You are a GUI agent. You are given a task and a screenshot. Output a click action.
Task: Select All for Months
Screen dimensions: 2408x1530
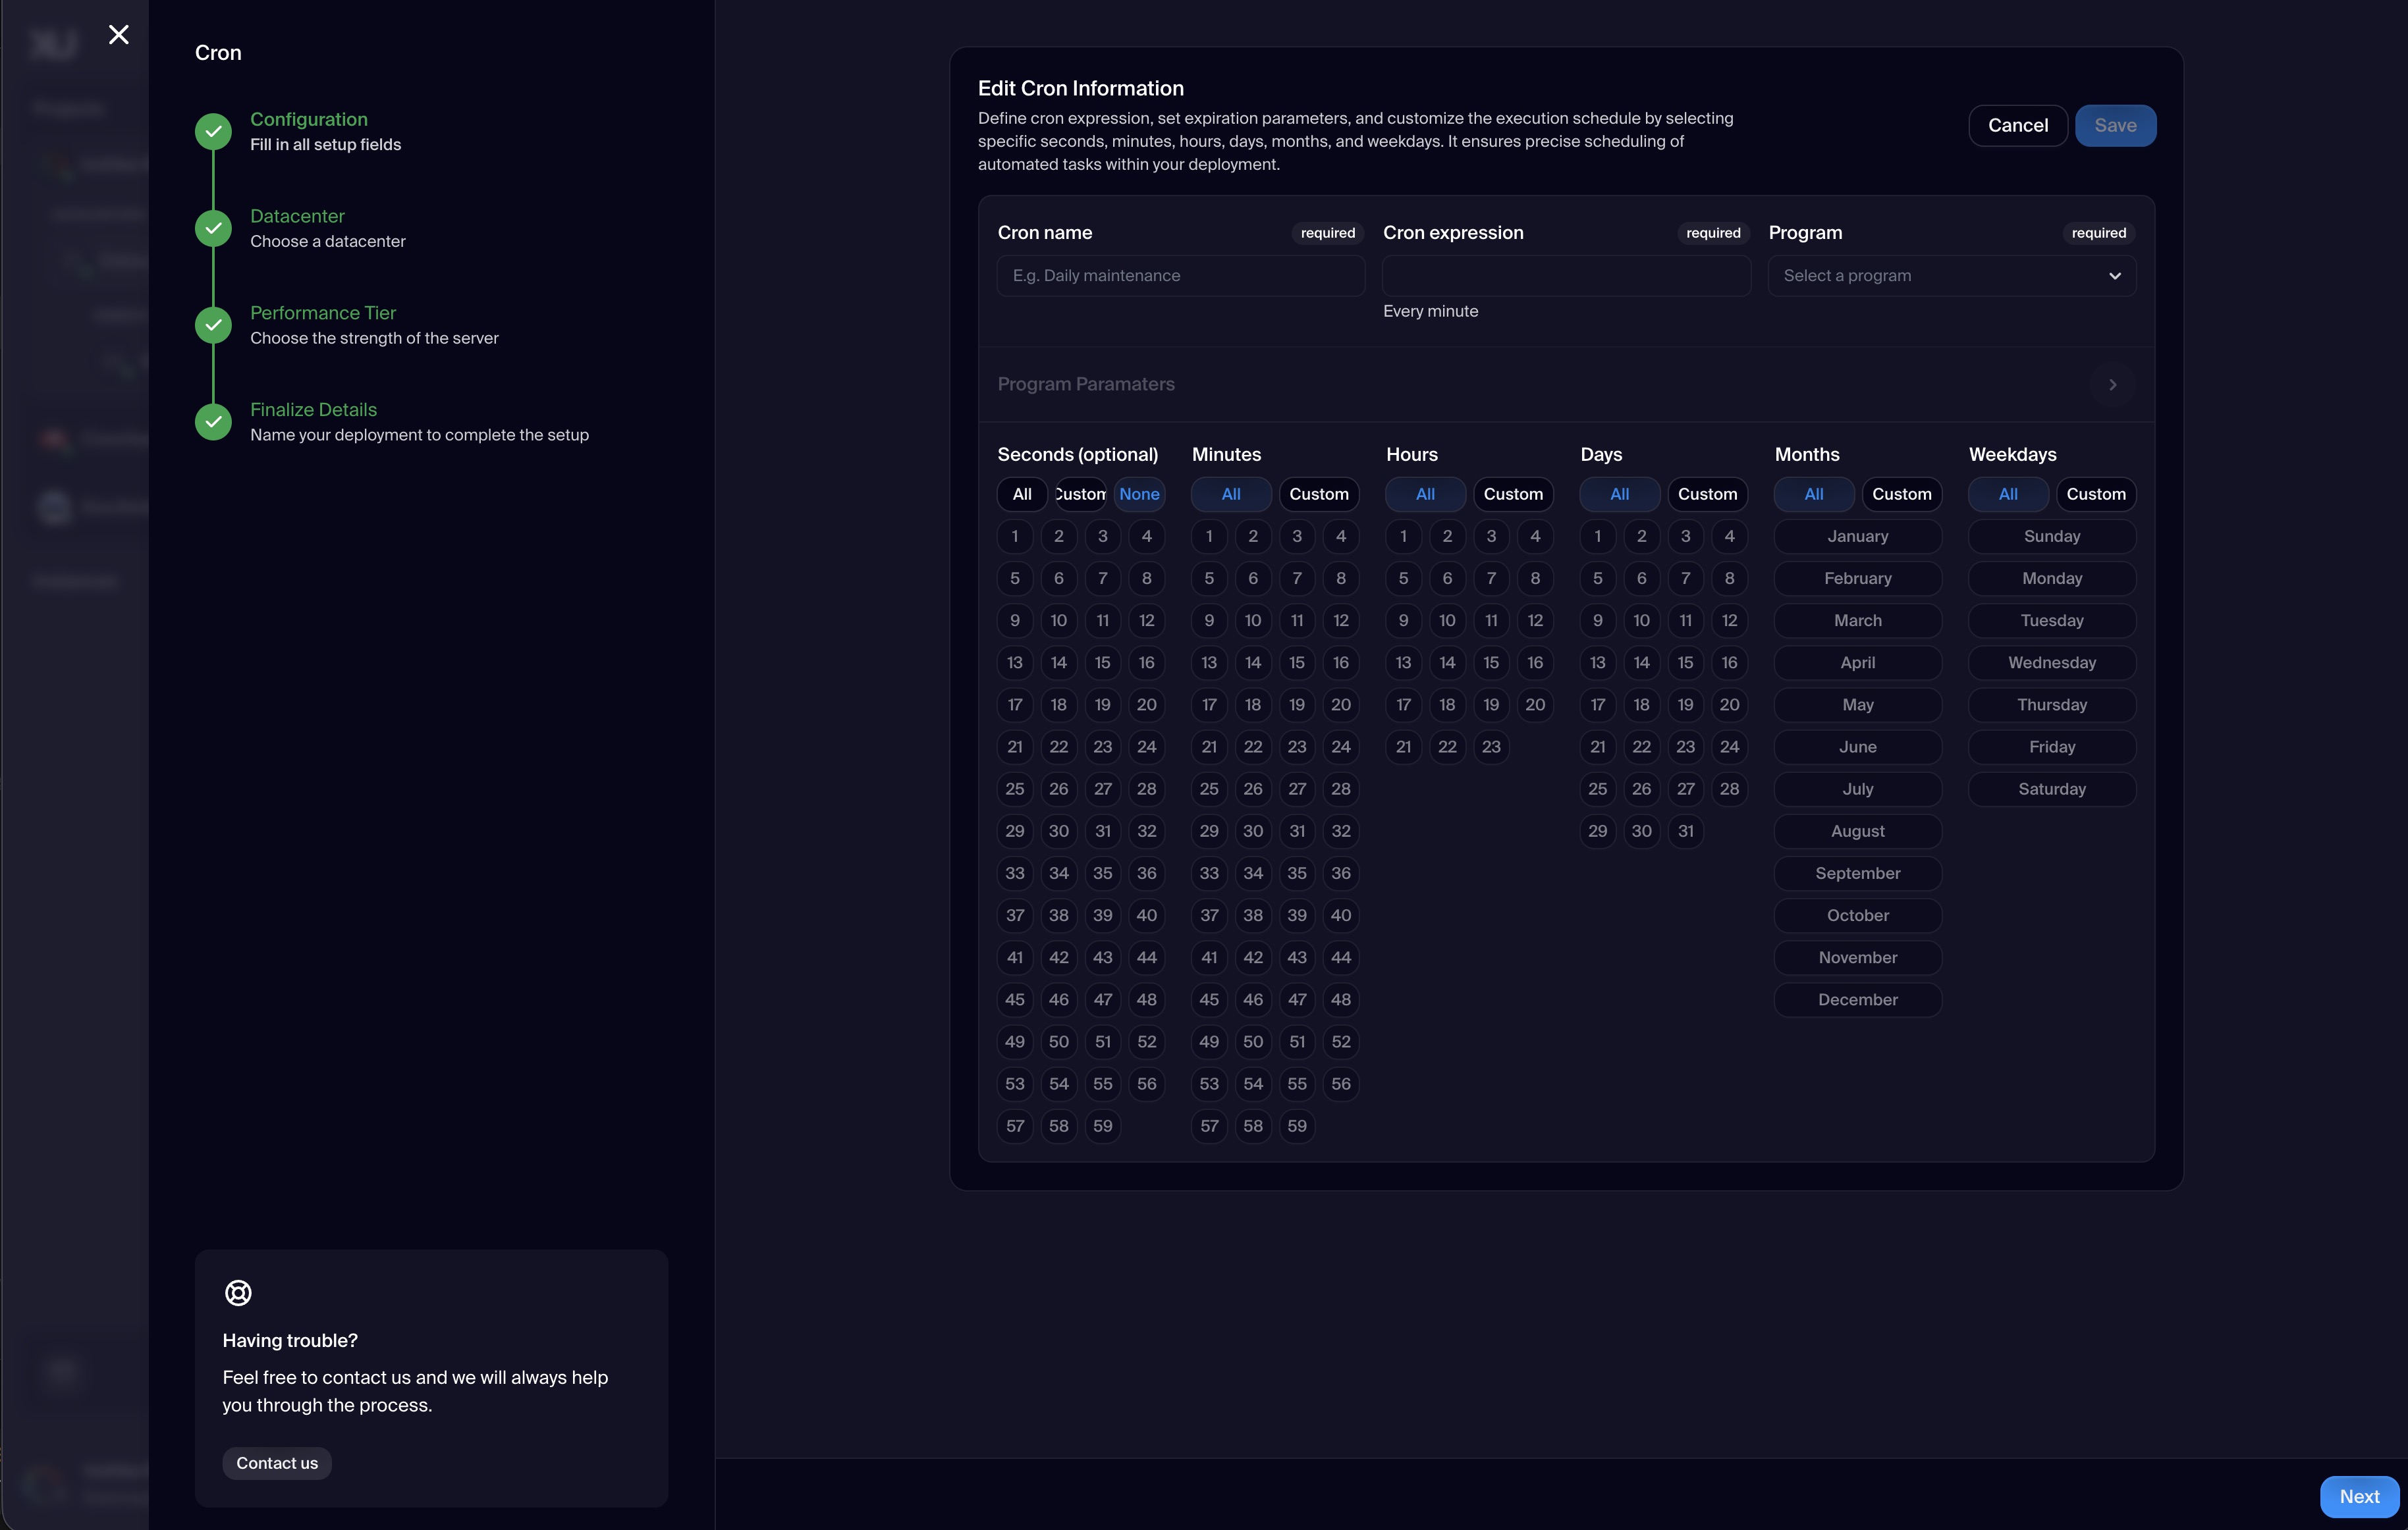click(x=1814, y=494)
